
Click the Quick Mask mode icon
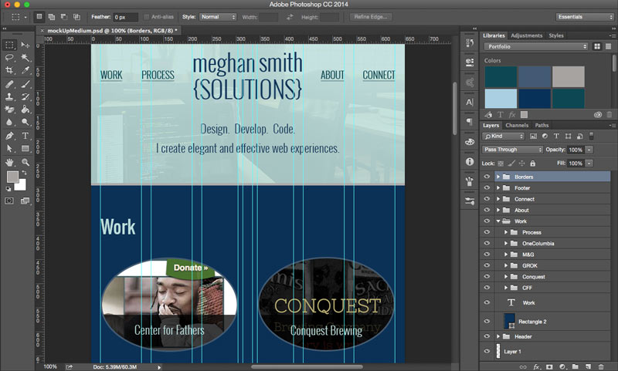point(9,201)
